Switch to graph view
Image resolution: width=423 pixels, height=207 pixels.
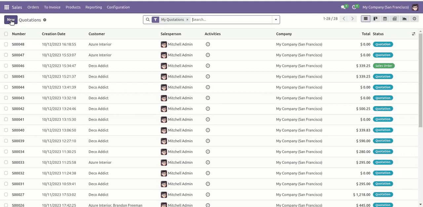[x=404, y=19]
